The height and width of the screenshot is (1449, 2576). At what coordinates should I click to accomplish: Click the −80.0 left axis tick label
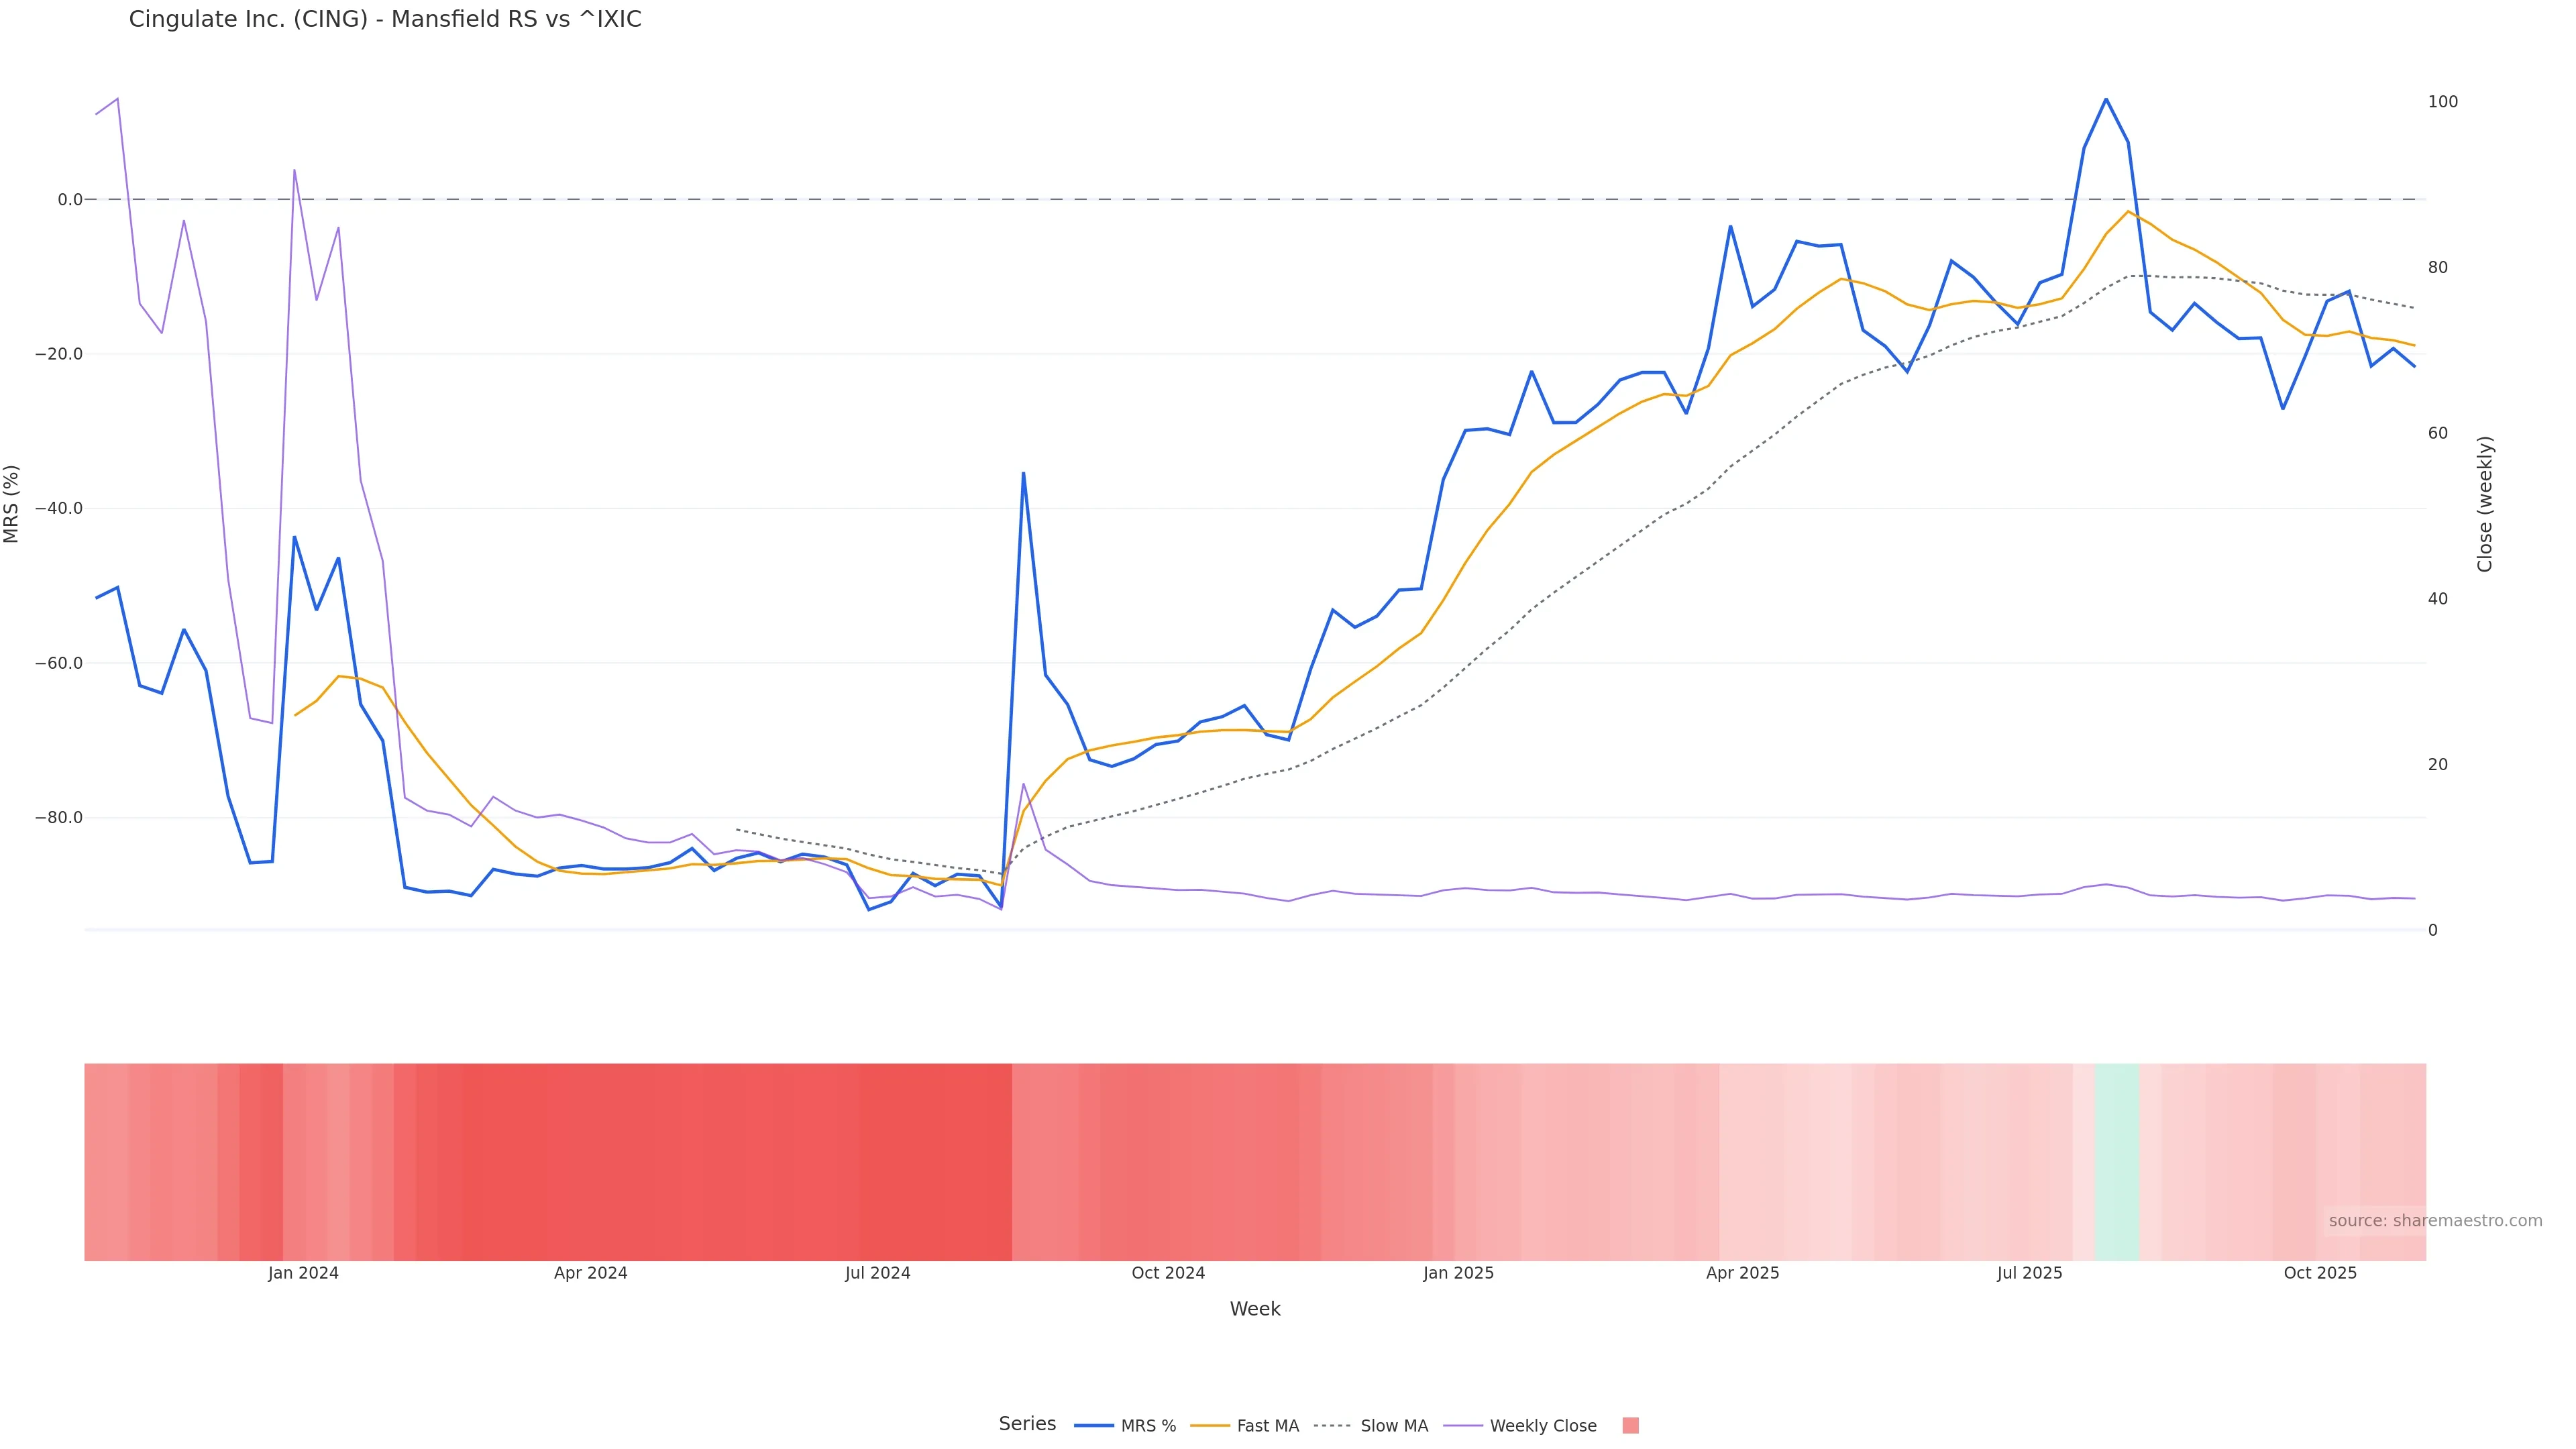pos(59,818)
